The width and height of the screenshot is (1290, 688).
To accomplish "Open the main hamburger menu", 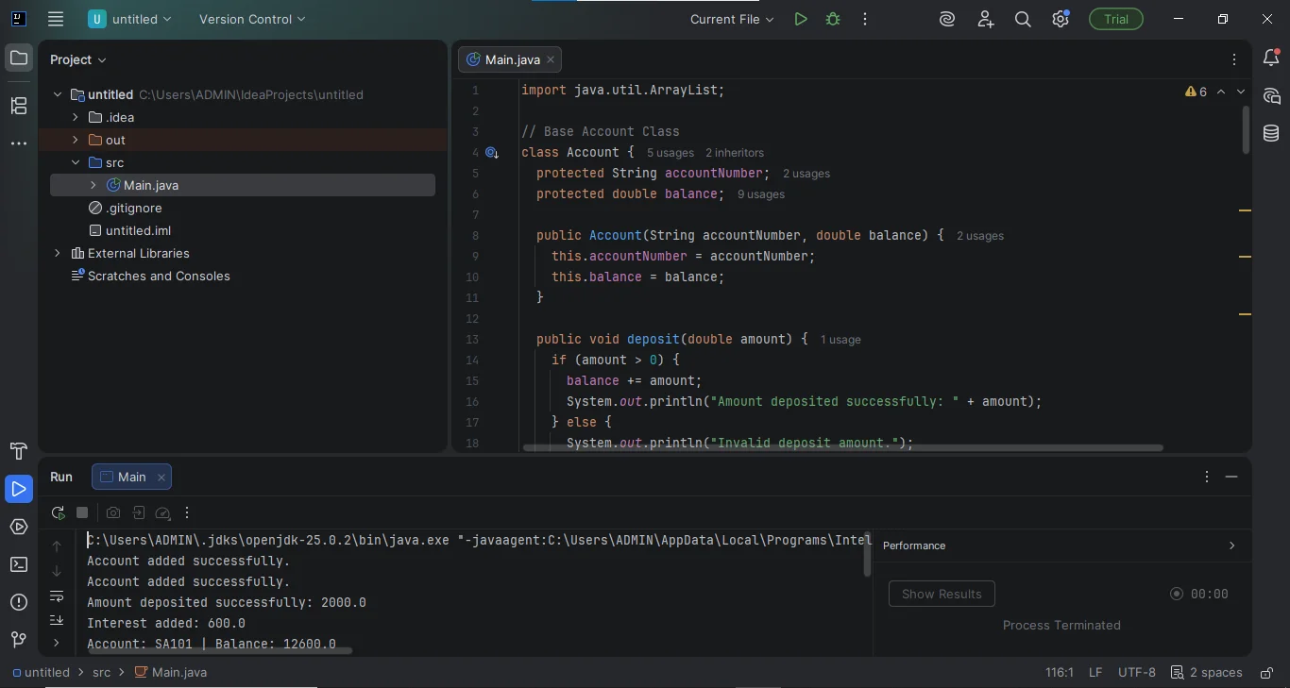I will click(x=56, y=19).
